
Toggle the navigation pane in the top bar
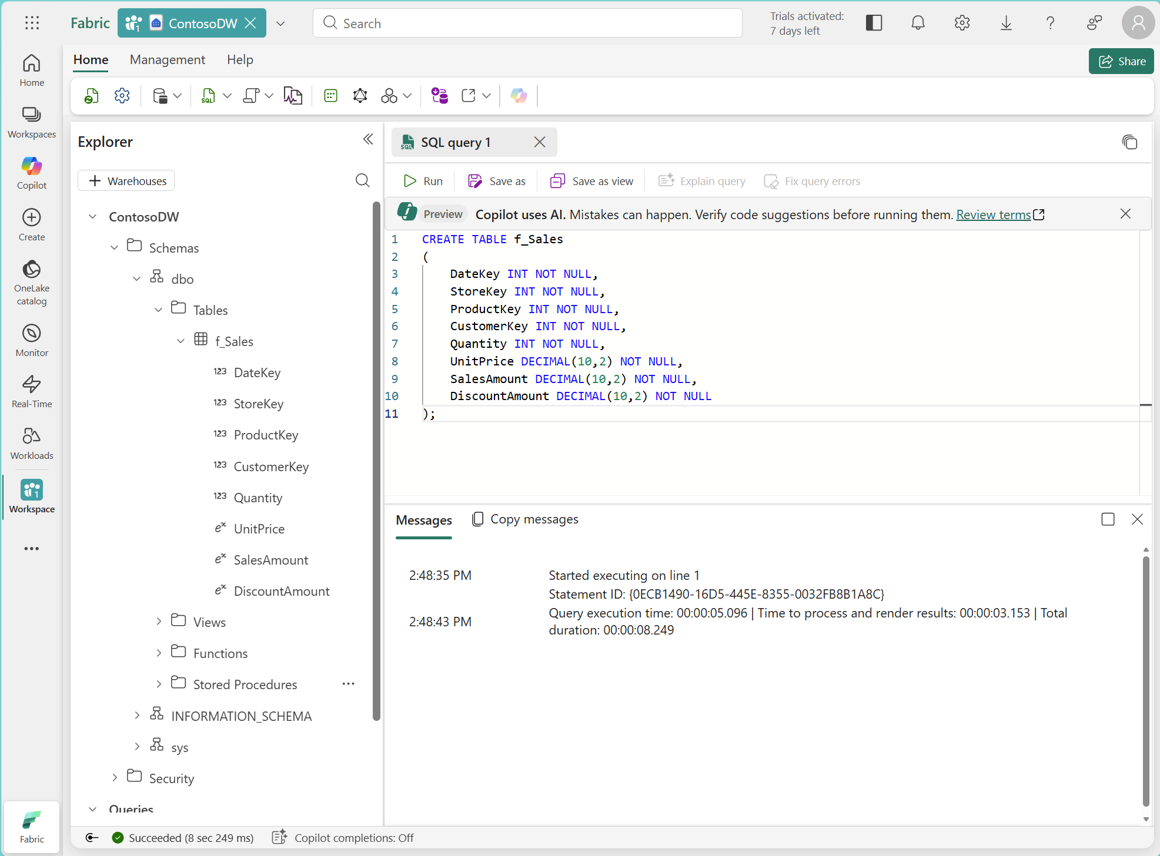point(874,23)
